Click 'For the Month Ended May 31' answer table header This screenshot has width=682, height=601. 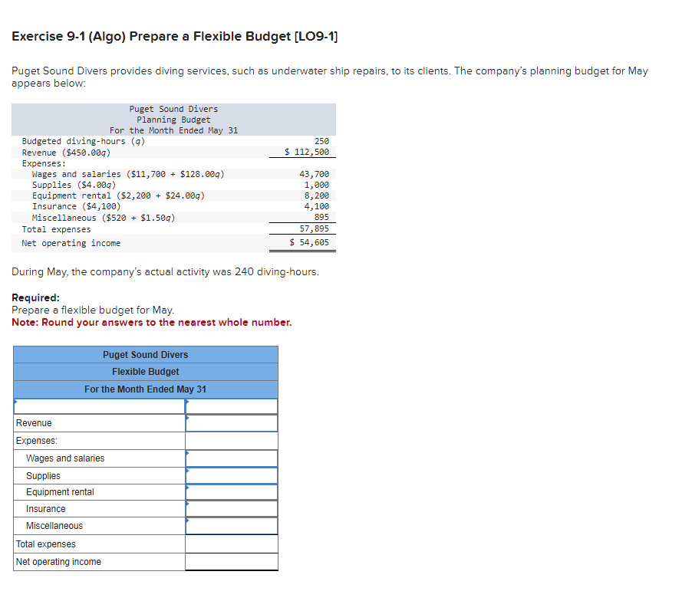tap(145, 389)
